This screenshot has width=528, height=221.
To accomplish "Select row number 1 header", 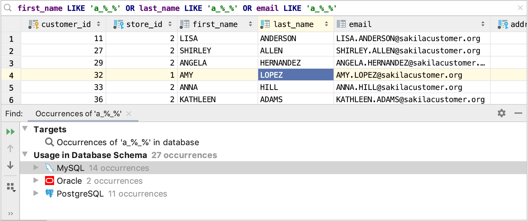I will point(11,39).
